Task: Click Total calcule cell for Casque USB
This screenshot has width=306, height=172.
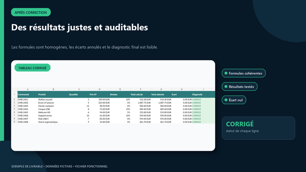Action: pyautogui.click(x=141, y=109)
